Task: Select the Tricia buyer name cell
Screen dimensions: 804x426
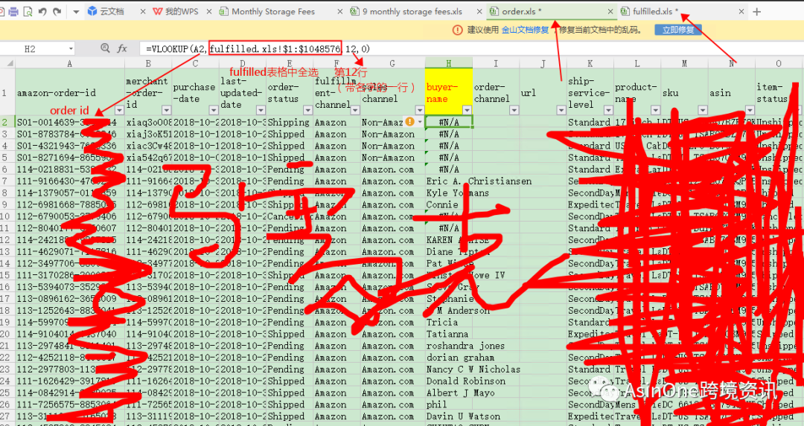Action: [x=449, y=322]
